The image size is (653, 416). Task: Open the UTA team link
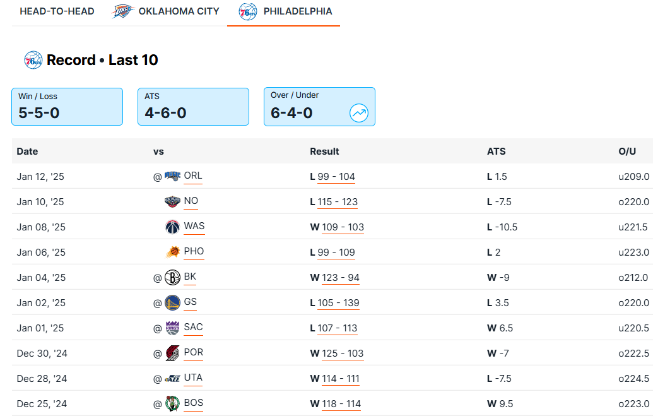pos(193,378)
